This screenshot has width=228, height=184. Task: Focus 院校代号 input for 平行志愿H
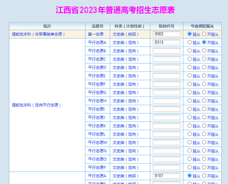point(167,101)
